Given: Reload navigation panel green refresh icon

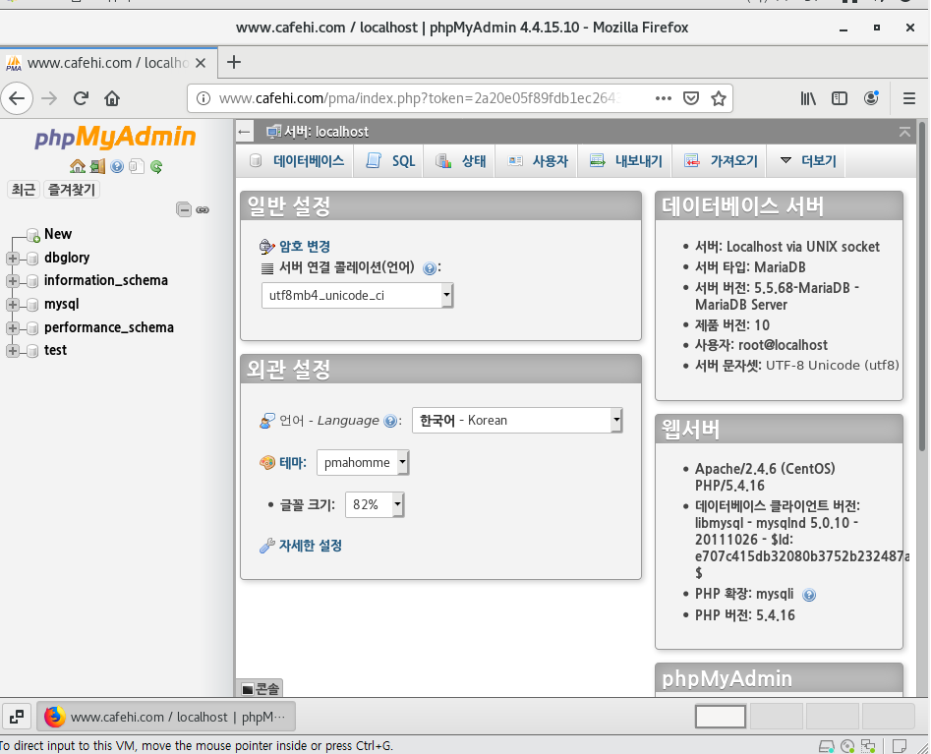Looking at the screenshot, I should coord(156,166).
